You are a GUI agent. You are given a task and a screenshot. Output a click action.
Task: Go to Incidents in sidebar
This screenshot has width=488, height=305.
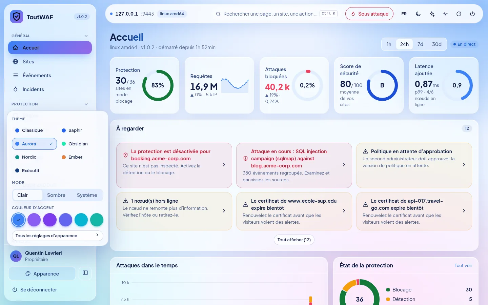coord(50,89)
